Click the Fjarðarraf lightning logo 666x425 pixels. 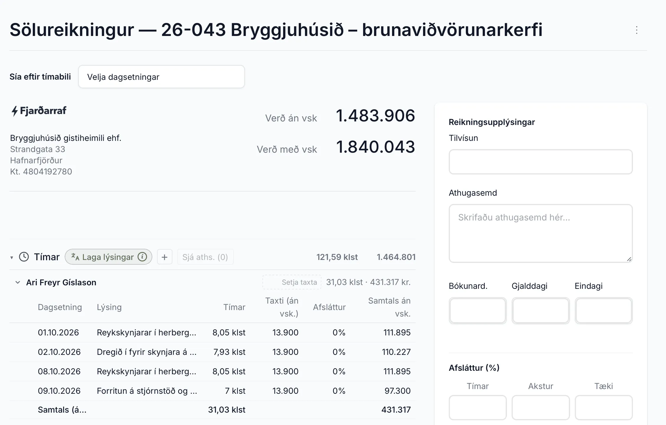click(39, 111)
